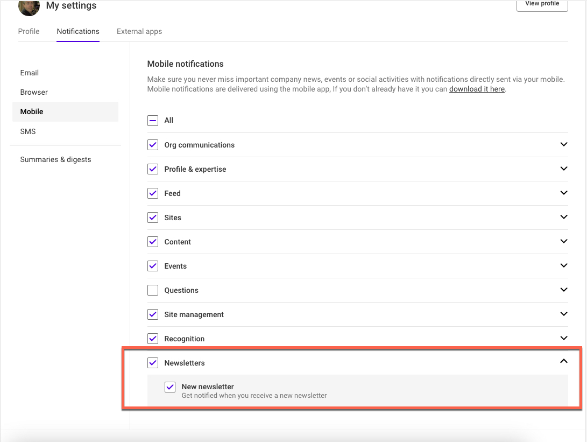Click the View profile button
Viewport: 587px width, 442px height.
[542, 3]
